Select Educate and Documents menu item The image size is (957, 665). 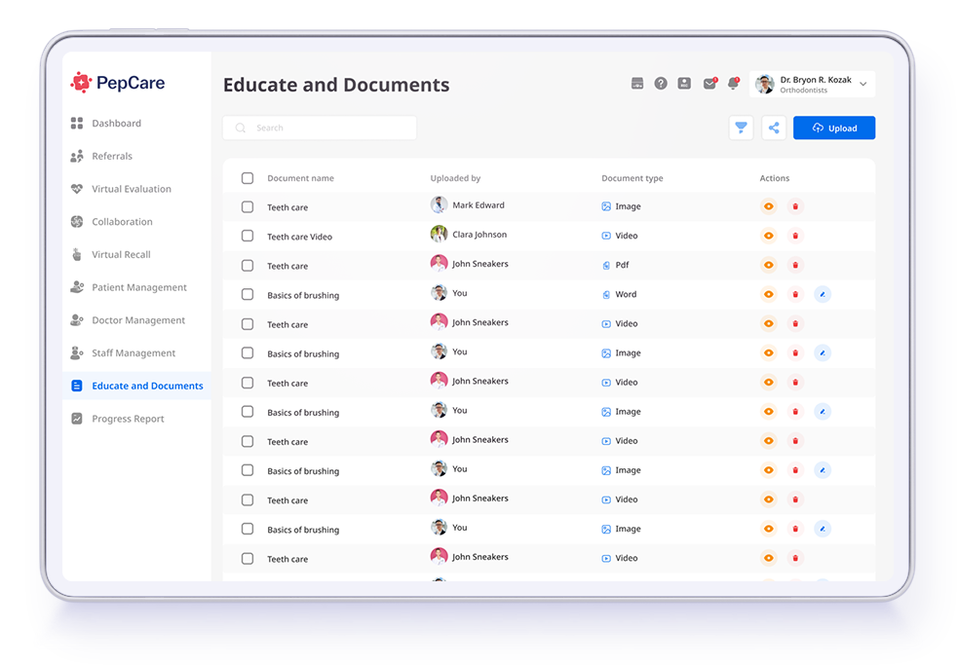pyautogui.click(x=136, y=386)
